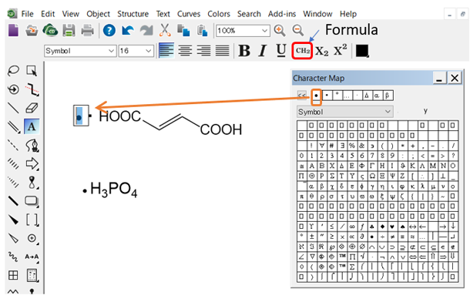Pick the Hollow Wedge bond tool
Viewport: 470px width, 299px height.
13,238
